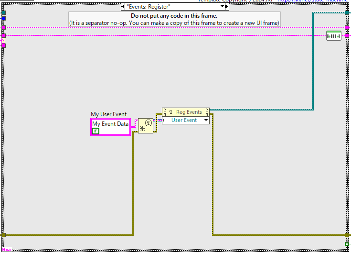Click the User Event row input arrow terminal
This screenshot has width=351, height=253.
click(163, 121)
